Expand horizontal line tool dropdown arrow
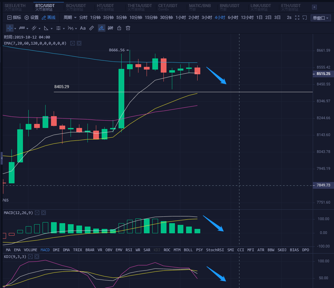This screenshot has height=288, width=334. coord(27,29)
